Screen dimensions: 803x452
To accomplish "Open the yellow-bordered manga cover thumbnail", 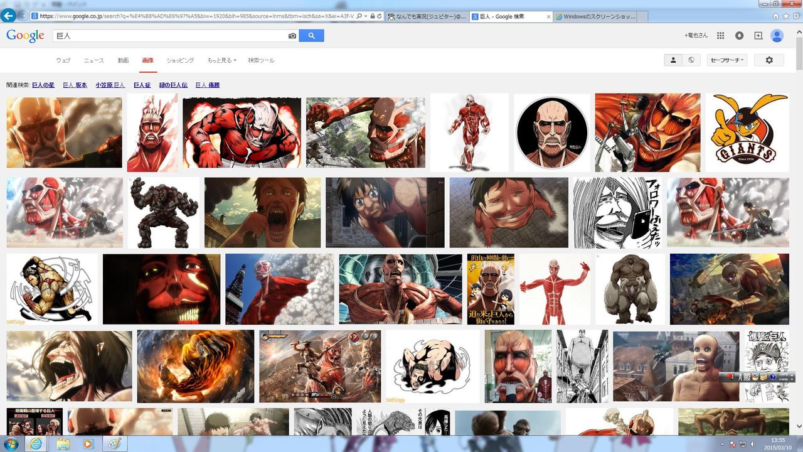I will coord(491,289).
